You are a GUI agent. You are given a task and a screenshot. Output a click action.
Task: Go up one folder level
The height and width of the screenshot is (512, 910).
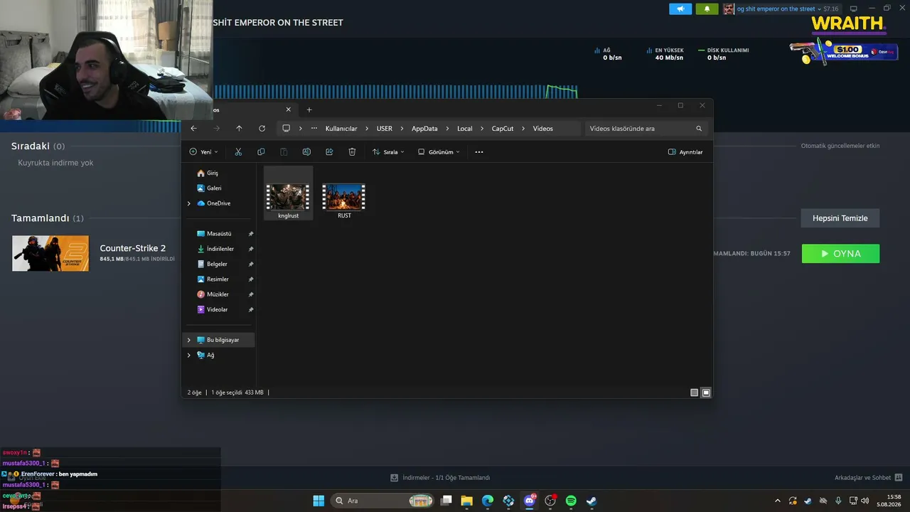click(239, 129)
